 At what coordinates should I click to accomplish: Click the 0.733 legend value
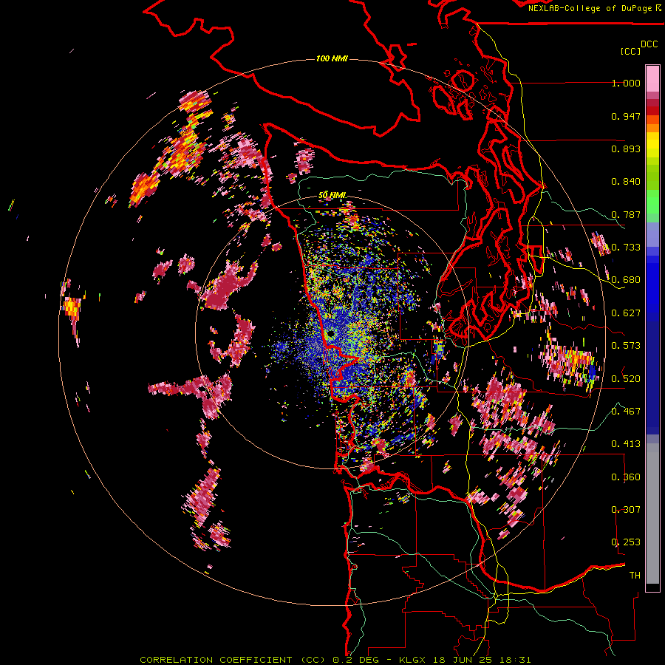point(626,248)
